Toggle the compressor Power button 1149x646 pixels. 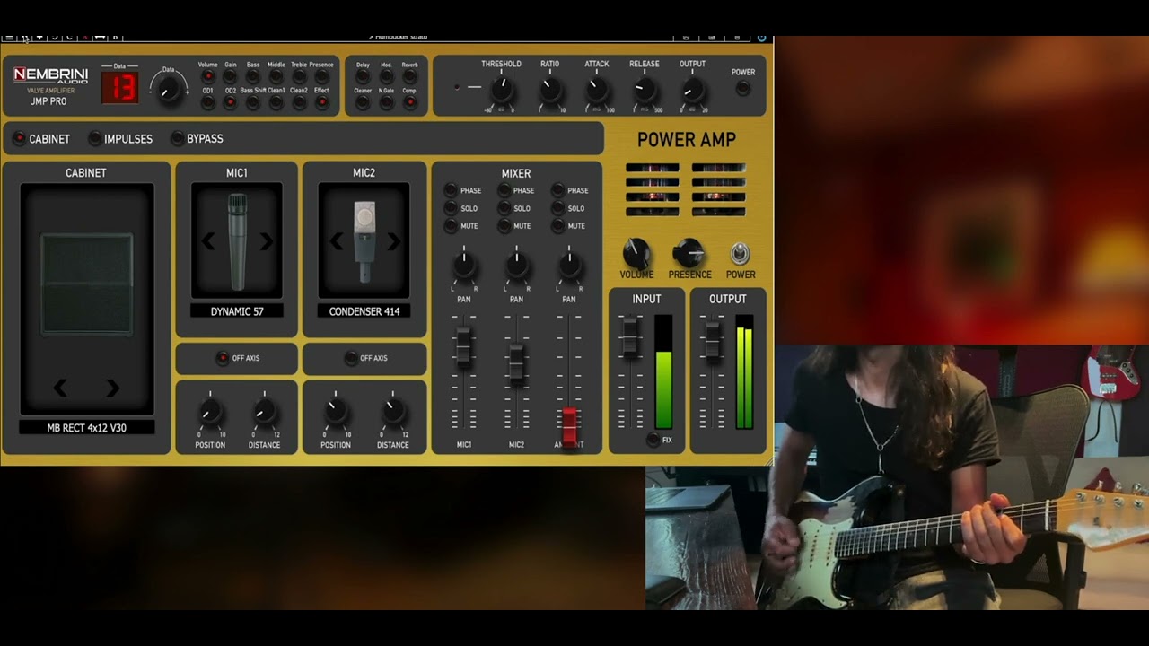[742, 88]
